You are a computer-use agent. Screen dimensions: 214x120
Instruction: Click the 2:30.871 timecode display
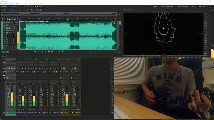click(x=5, y=52)
